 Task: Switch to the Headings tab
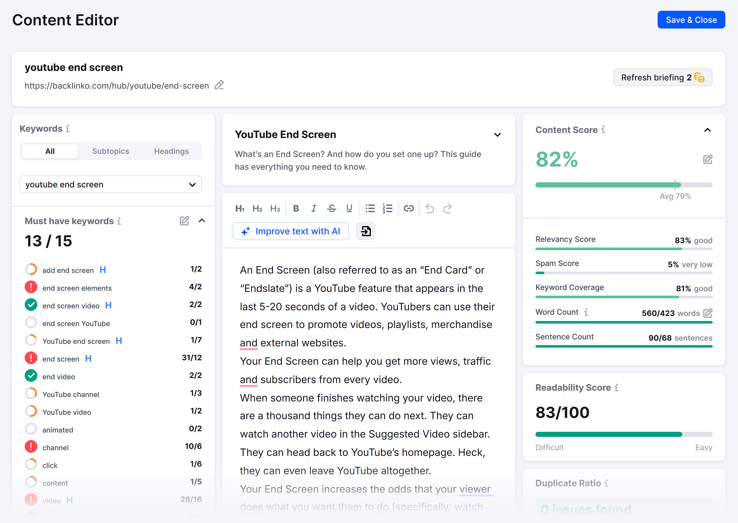(172, 151)
